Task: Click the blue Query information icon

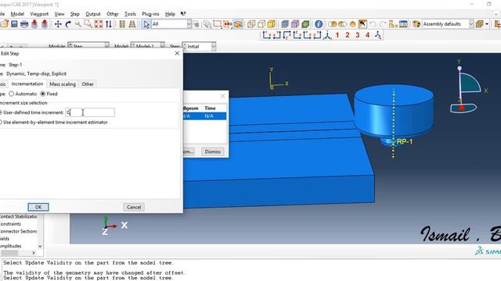Action: coord(319,24)
